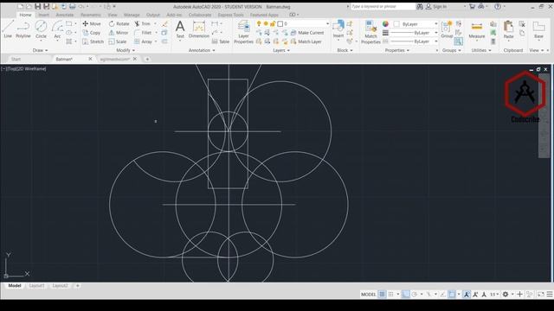Open the Start document tab
The width and height of the screenshot is (554, 311).
click(16, 59)
